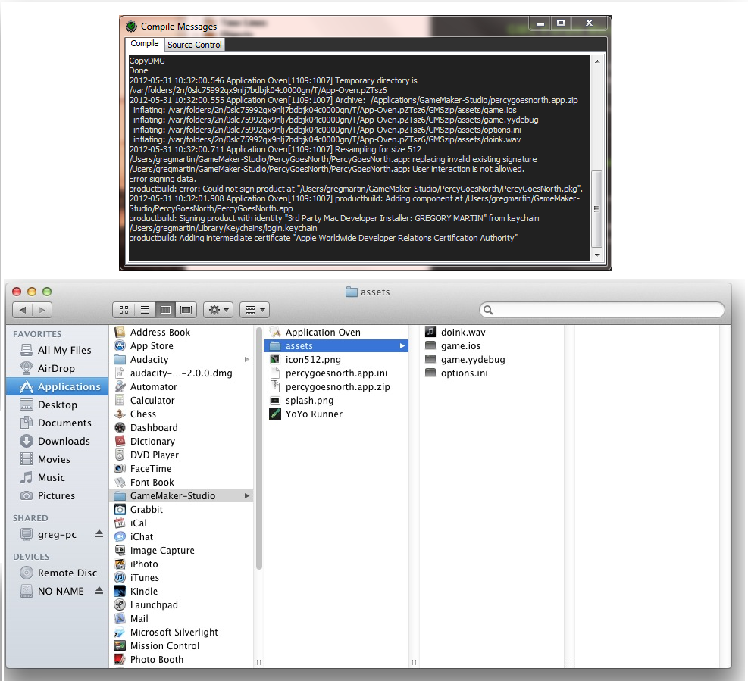Viewport: 748px width, 681px height.
Task: Click the Finder search field
Action: pos(602,310)
